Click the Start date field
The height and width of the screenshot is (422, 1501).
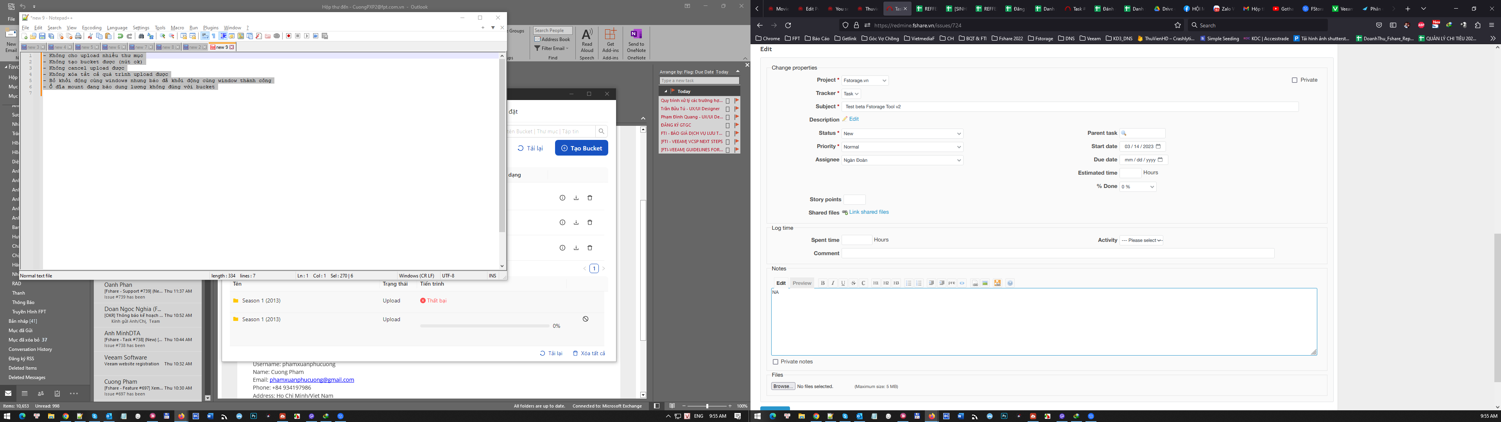(x=1143, y=147)
